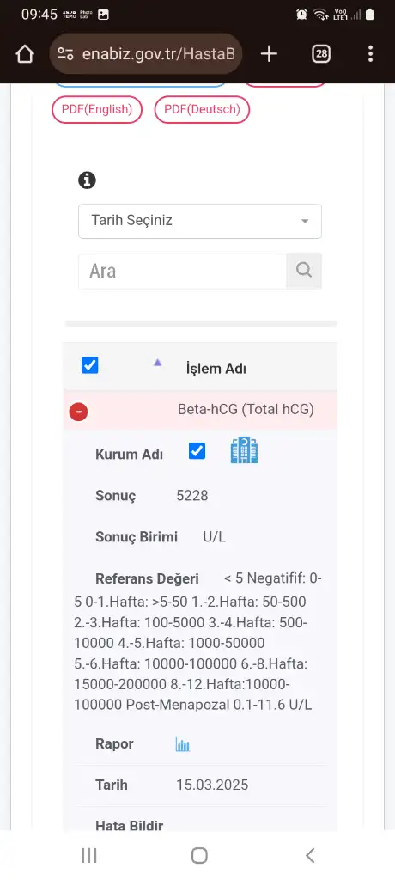Click the info circle icon
395x880 pixels.
(x=87, y=180)
